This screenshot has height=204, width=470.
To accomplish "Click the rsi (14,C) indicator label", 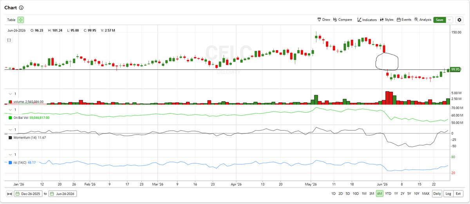I will coord(20,162).
